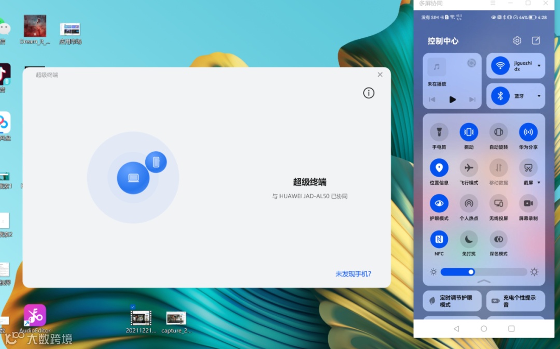Toggle NFC in control center
Screen dimensions: 560x349
point(439,239)
